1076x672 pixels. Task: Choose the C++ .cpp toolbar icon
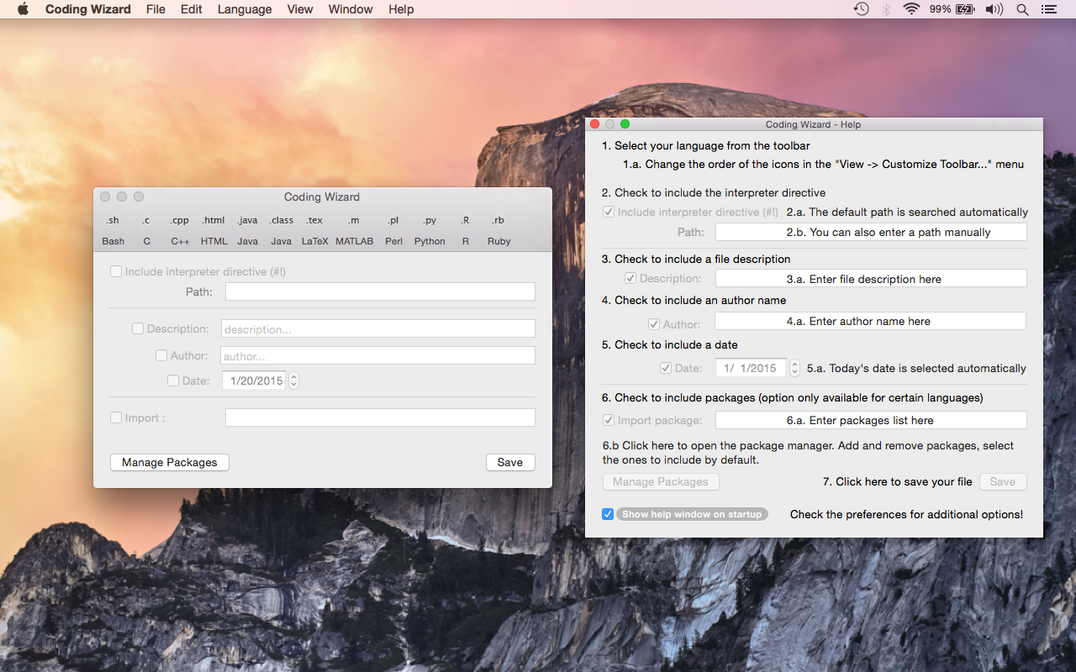[180, 230]
